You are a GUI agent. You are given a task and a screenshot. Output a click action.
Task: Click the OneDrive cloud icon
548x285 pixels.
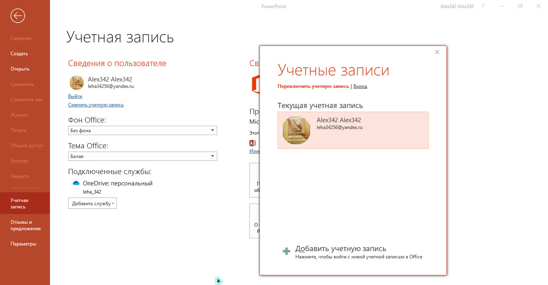[x=76, y=183]
